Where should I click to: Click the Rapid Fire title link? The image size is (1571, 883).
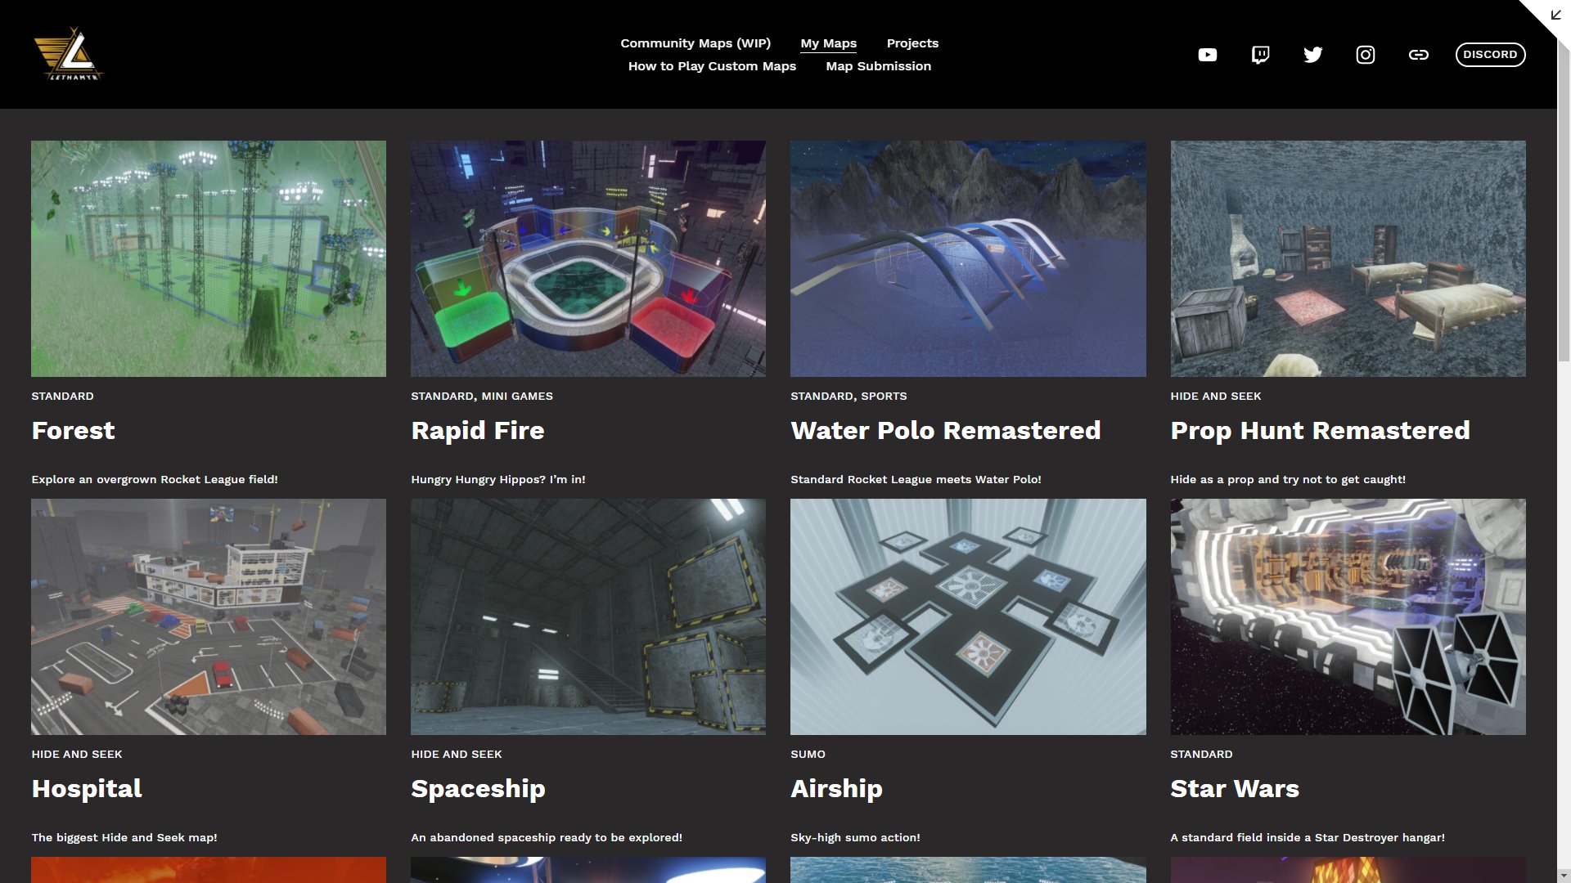coord(478,431)
